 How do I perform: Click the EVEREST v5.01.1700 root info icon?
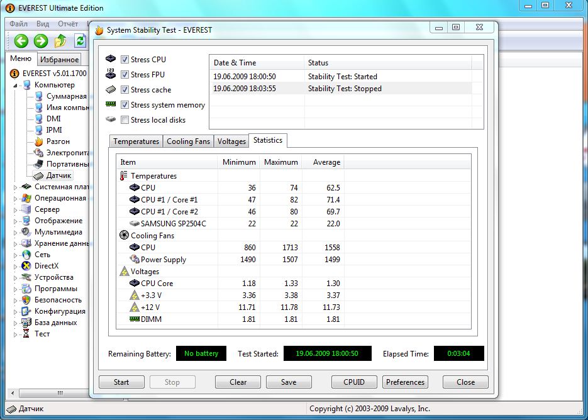click(14, 74)
